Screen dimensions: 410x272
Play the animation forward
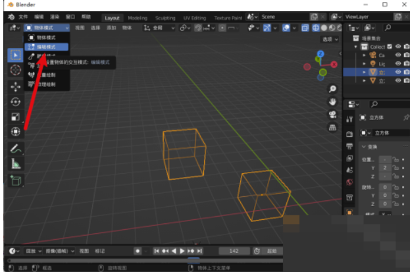pos(182,251)
